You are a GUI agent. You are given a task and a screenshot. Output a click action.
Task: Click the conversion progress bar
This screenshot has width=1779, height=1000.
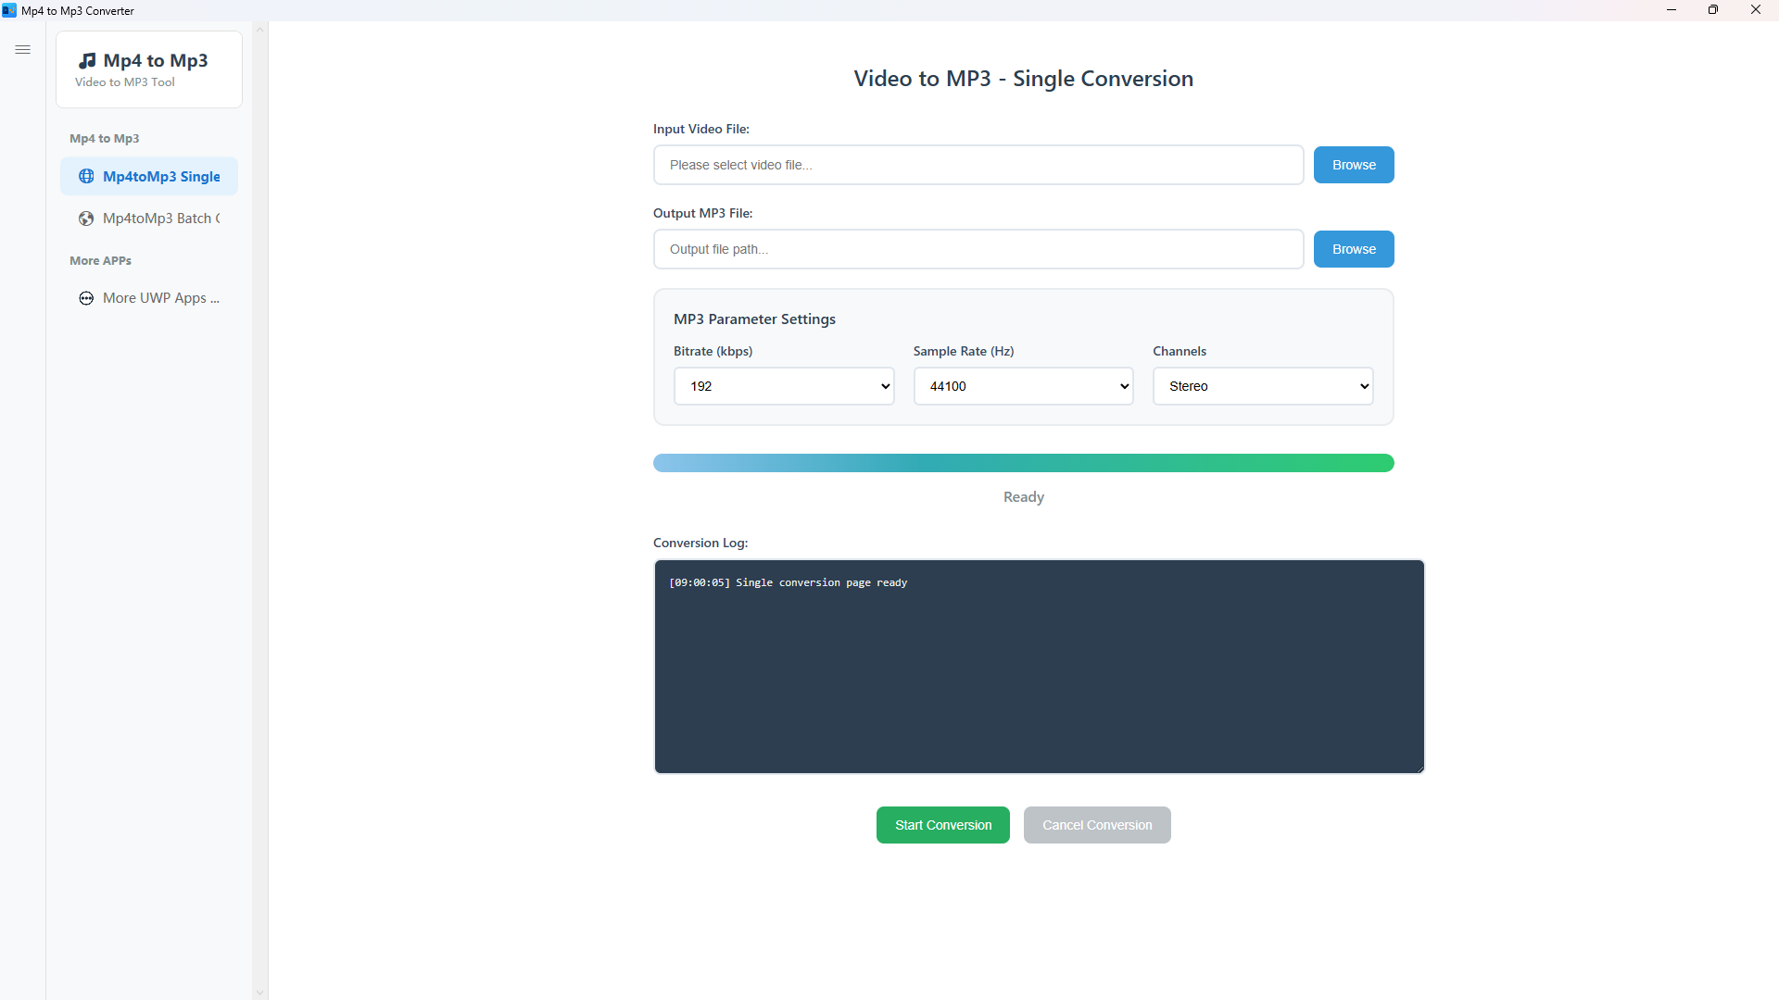(1023, 463)
